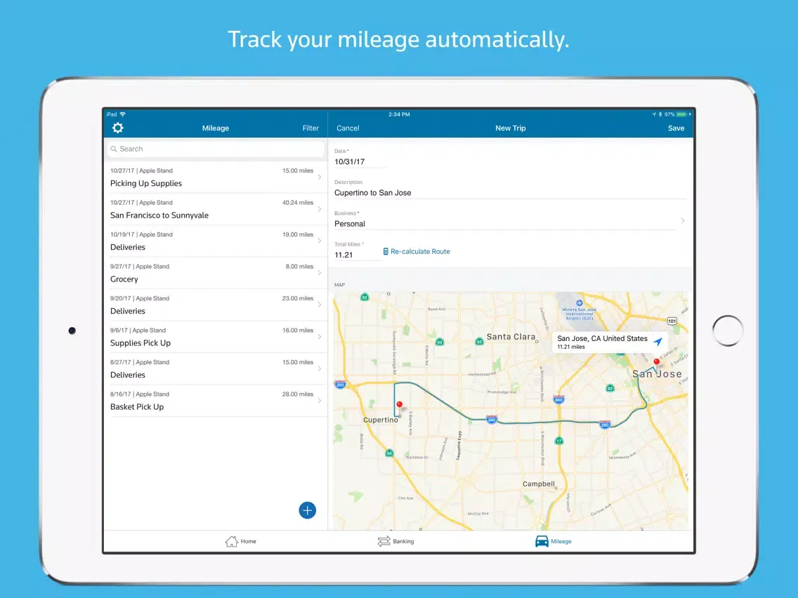
Task: Open the Picking Up Supplies trip chevron
Action: click(x=320, y=177)
